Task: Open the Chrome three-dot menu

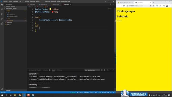Action: click(x=170, y=6)
